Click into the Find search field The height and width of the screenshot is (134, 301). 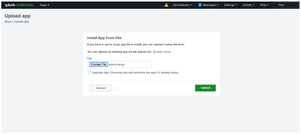(x=286, y=5)
